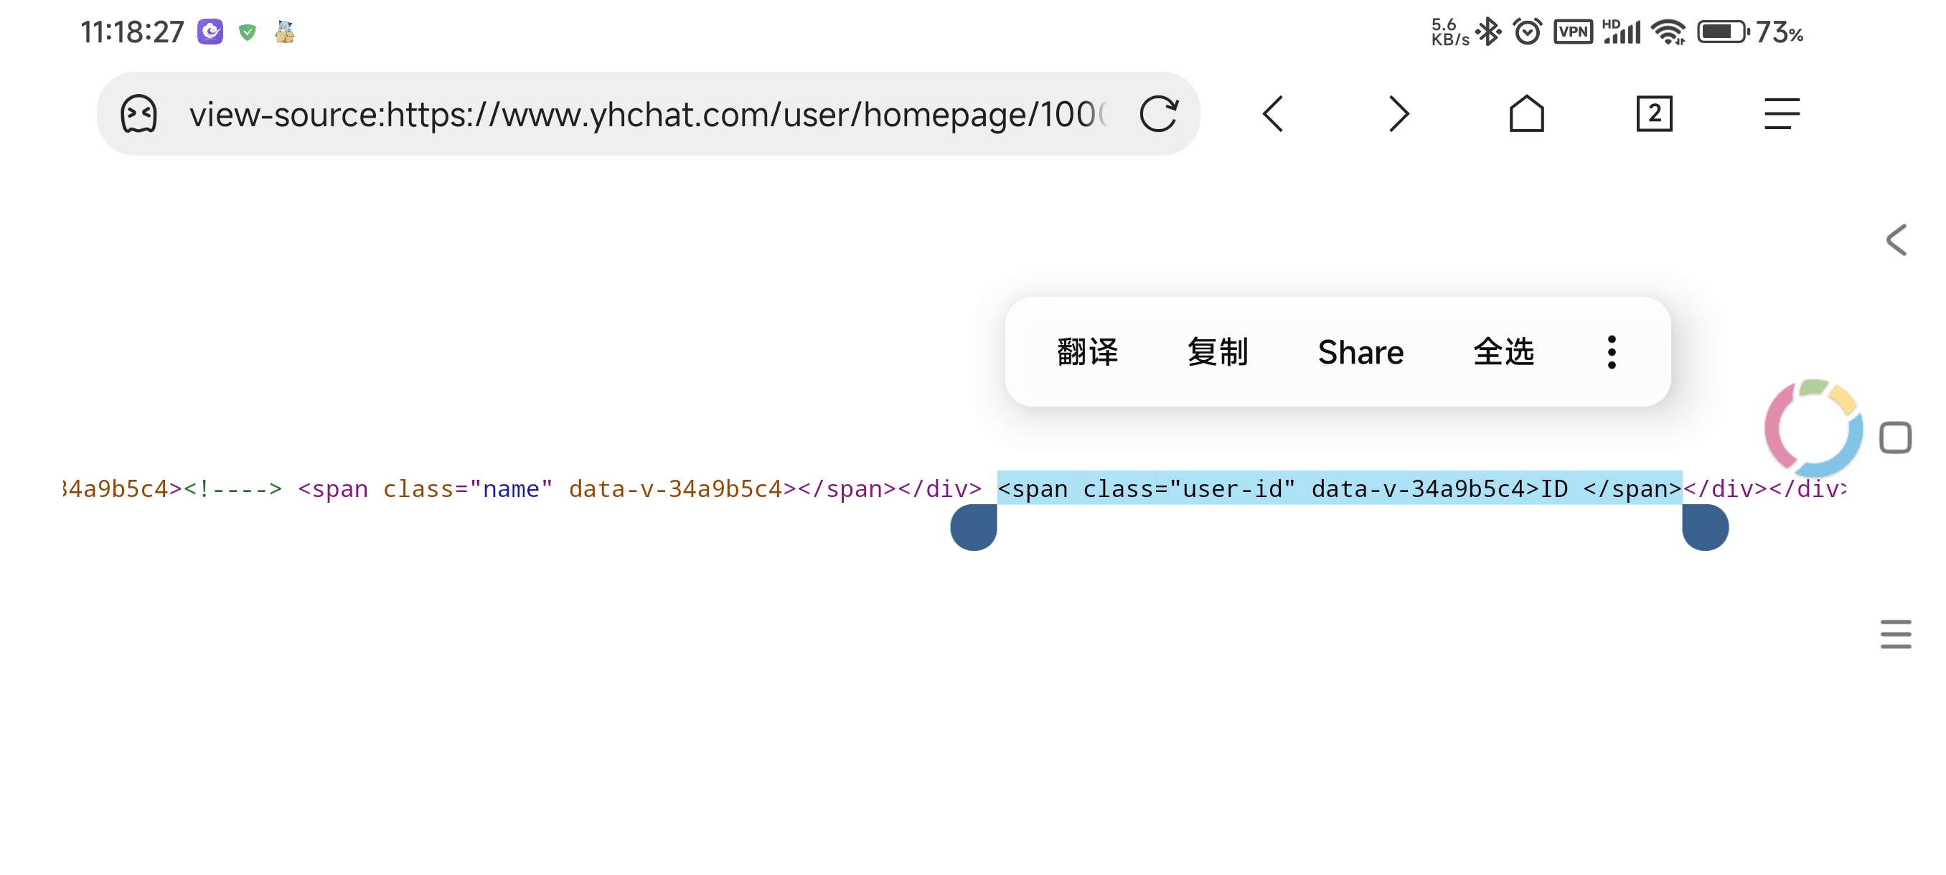
Task: Tap the alarm clock status icon
Action: click(1528, 32)
